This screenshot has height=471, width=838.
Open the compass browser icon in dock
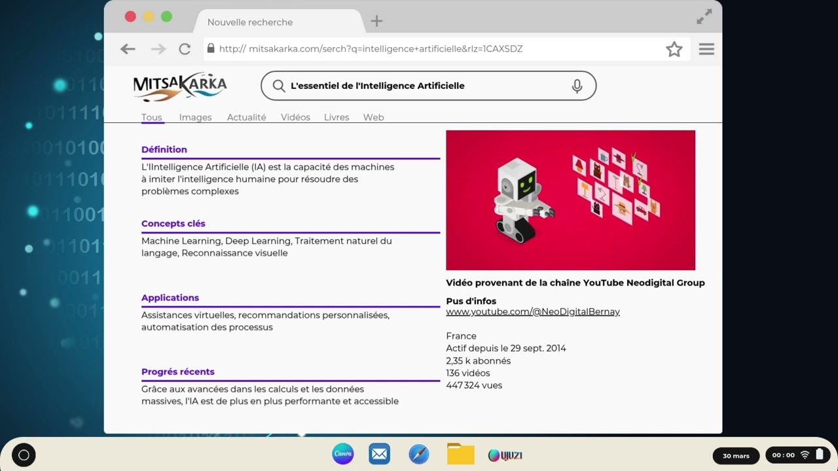(419, 454)
